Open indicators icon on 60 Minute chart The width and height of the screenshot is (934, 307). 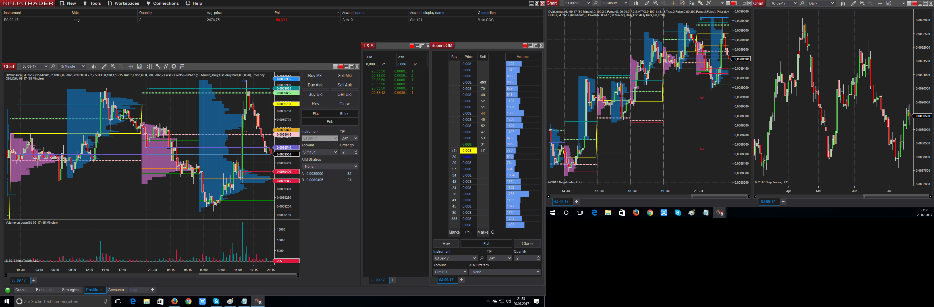click(x=709, y=3)
